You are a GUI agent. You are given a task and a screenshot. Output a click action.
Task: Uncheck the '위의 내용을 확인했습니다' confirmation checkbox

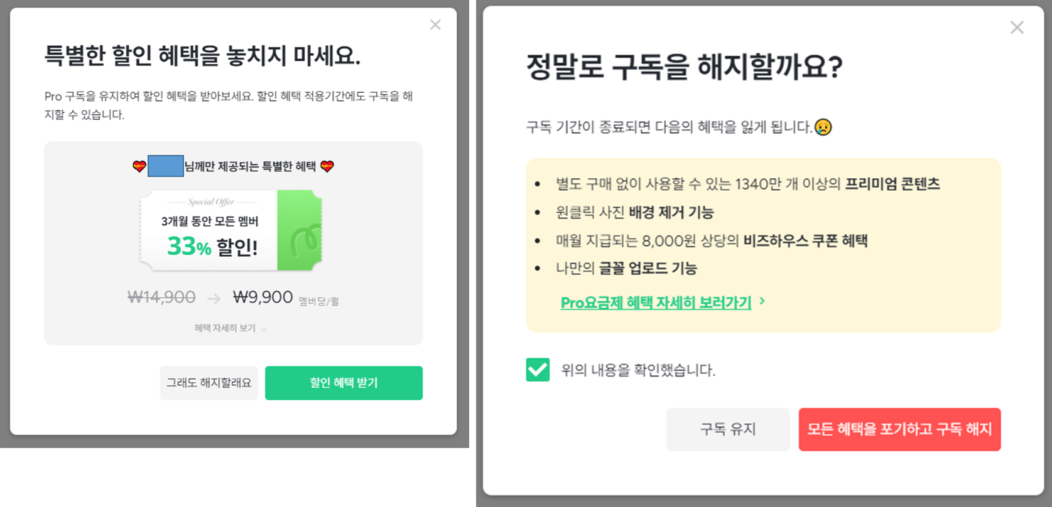[537, 368]
